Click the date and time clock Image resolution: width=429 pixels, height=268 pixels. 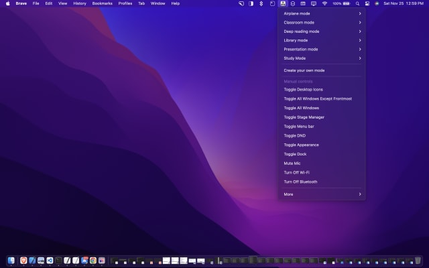coord(404,3)
